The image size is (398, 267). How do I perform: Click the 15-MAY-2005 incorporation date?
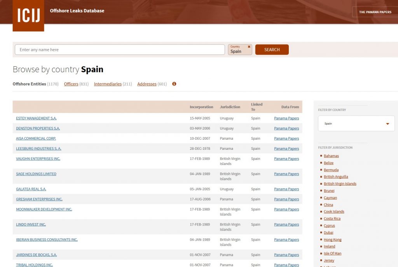click(x=200, y=118)
